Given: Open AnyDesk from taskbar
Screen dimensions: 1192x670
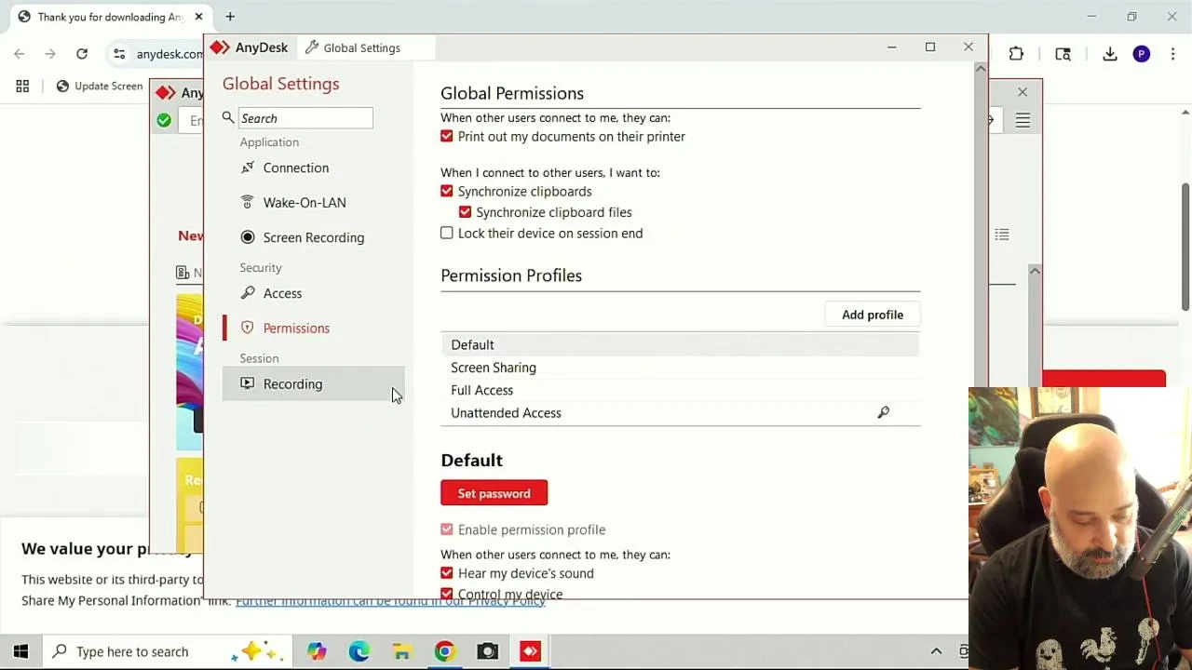Looking at the screenshot, I should click(530, 651).
